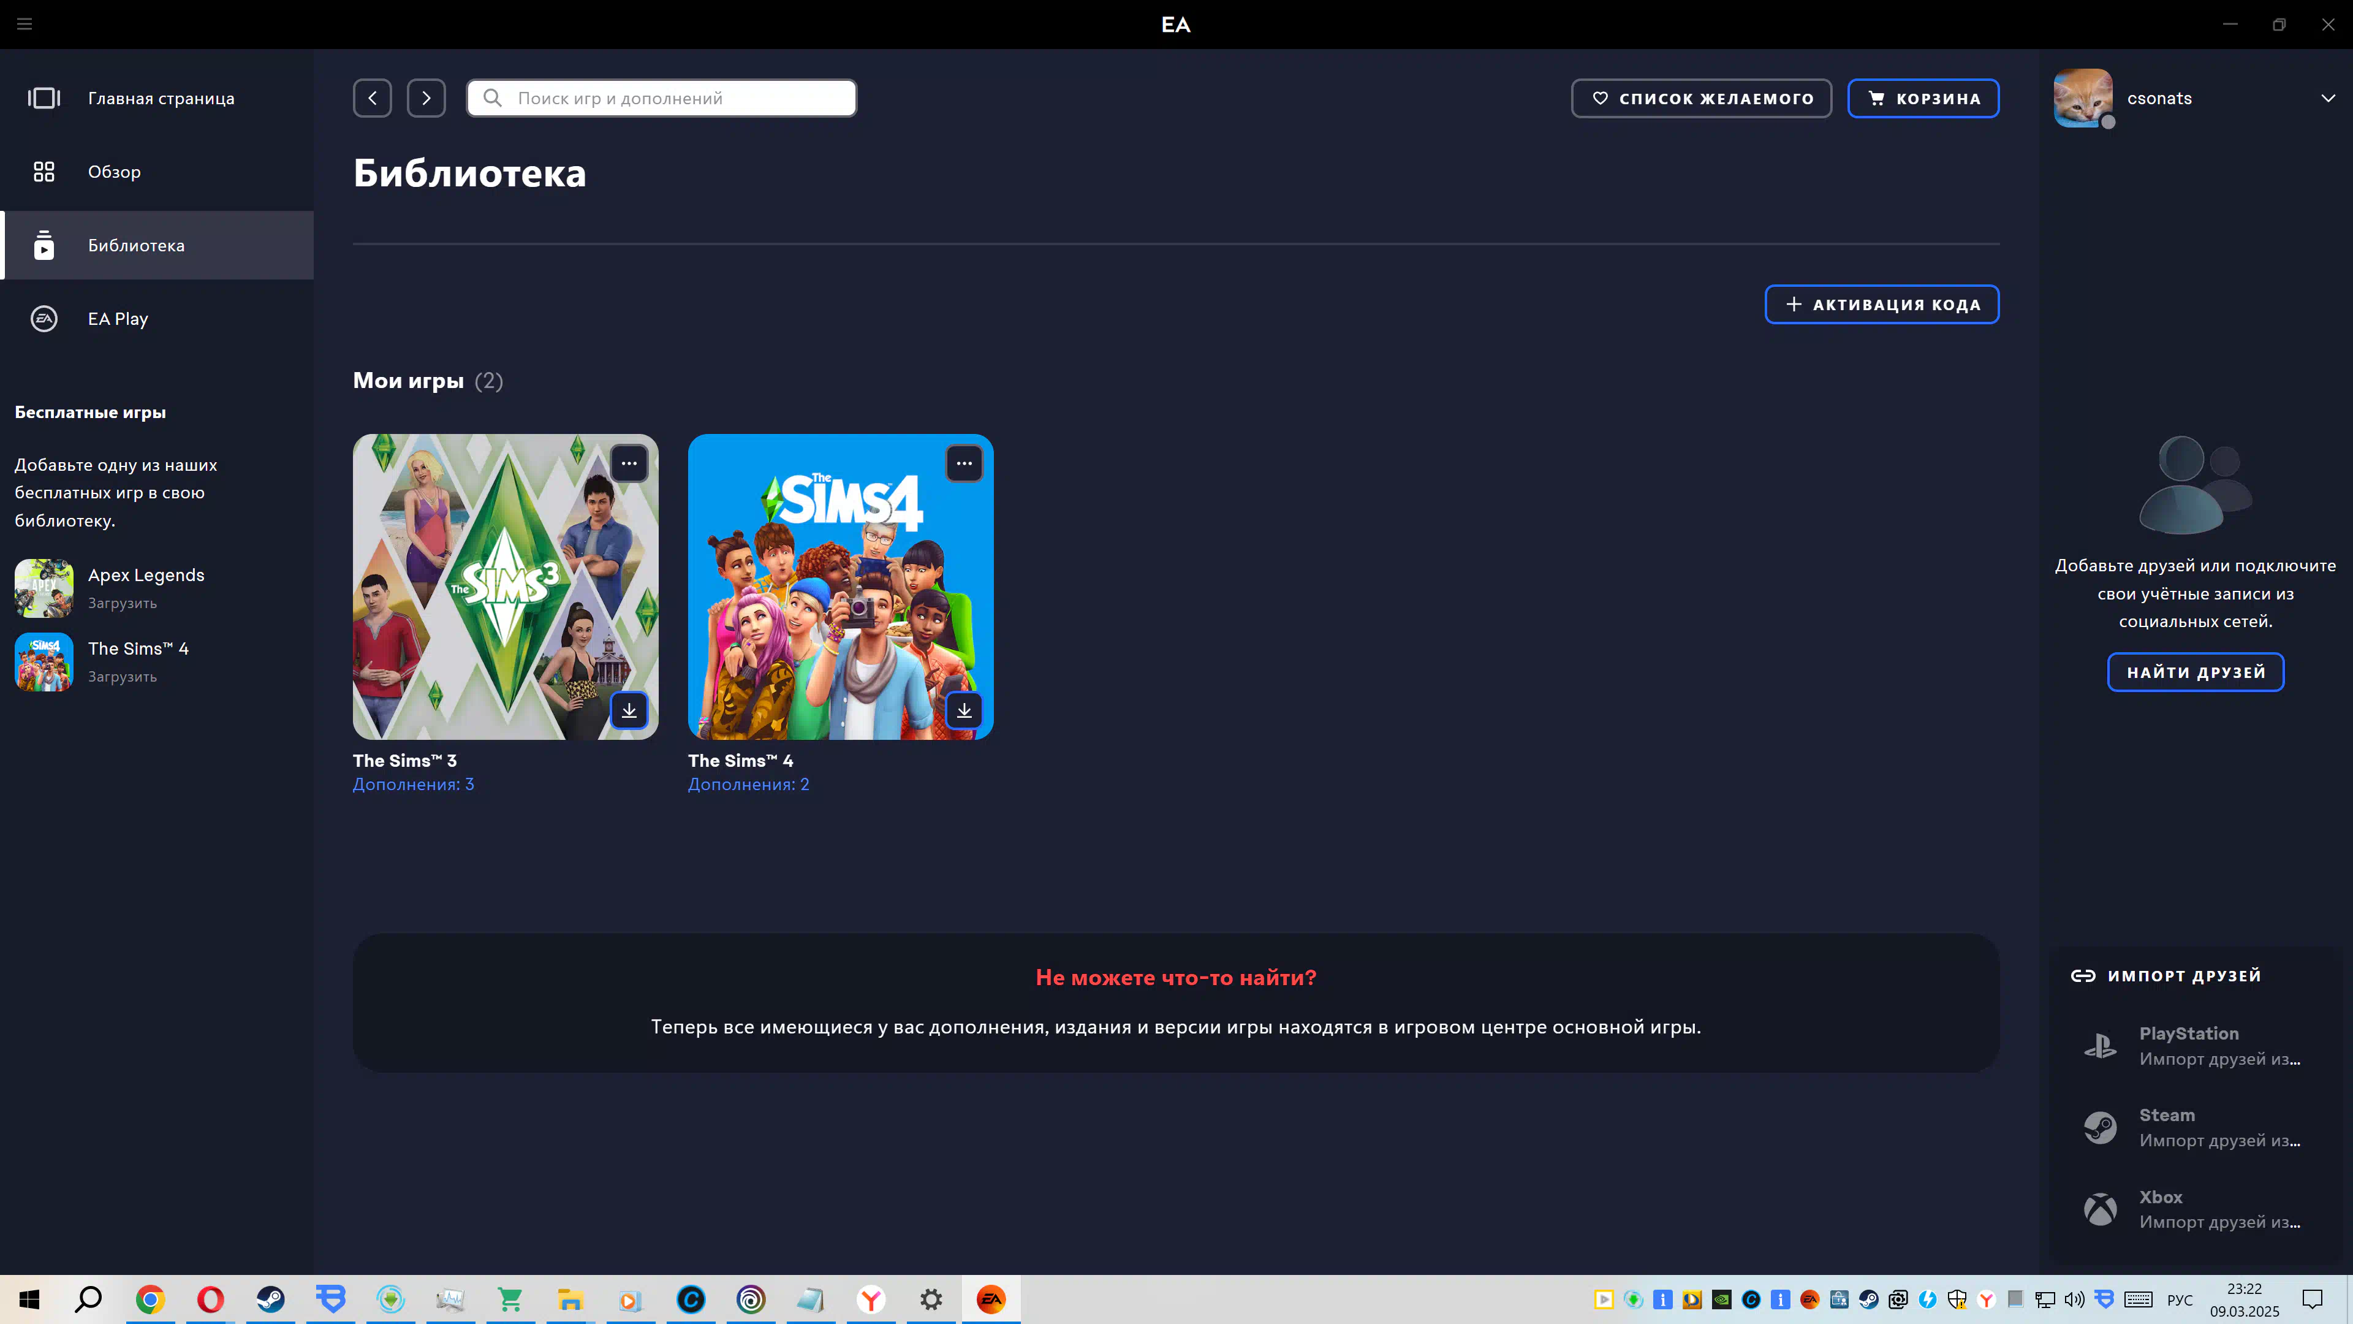The width and height of the screenshot is (2353, 1324).
Task: Switch to Steam in taskbar
Action: [x=270, y=1299]
